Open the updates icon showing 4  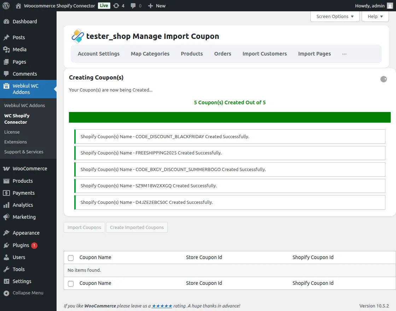pyautogui.click(x=116, y=6)
